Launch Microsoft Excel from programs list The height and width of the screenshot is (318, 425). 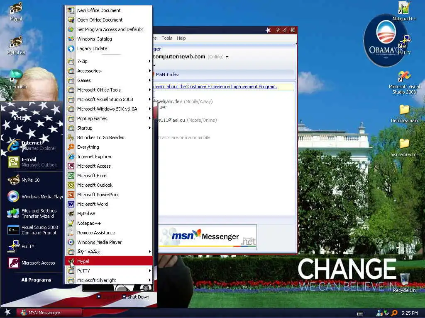(109, 176)
